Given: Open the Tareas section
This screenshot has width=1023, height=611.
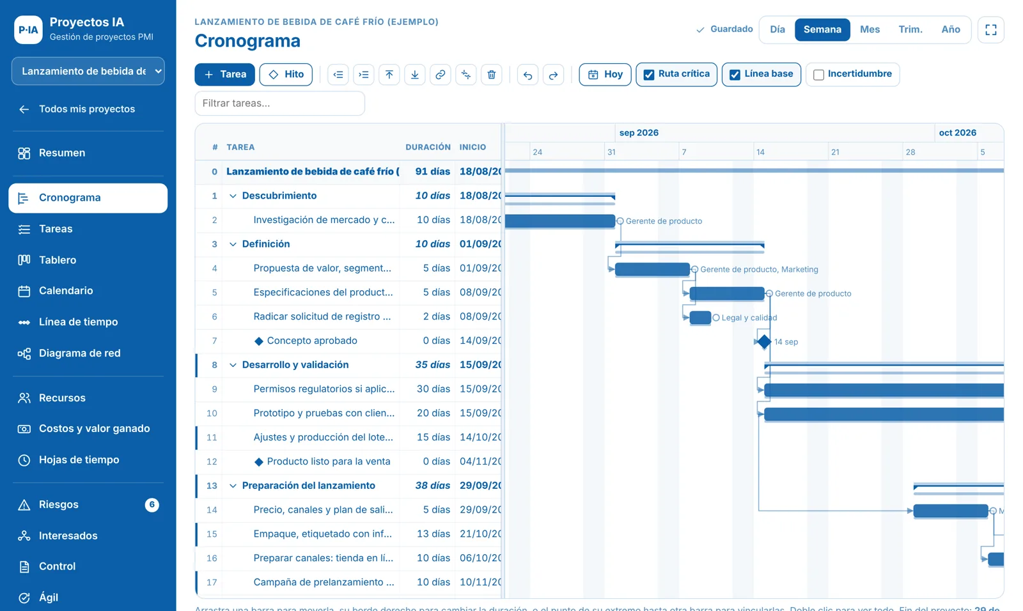Looking at the screenshot, I should (88, 229).
